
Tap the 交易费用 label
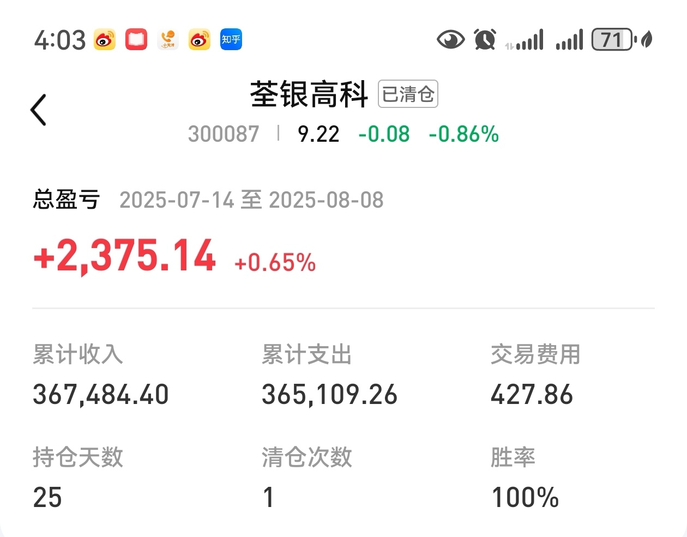point(535,354)
